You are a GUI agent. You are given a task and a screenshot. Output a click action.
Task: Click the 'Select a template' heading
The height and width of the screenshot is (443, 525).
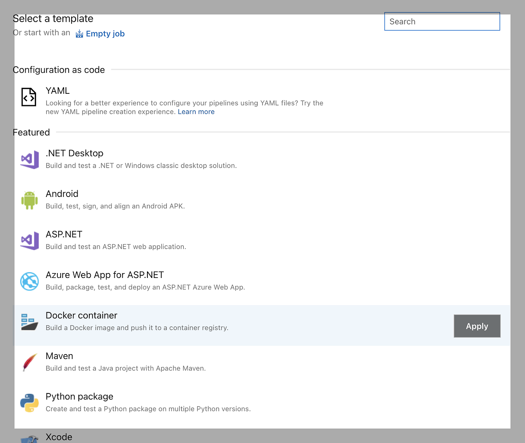click(x=53, y=18)
